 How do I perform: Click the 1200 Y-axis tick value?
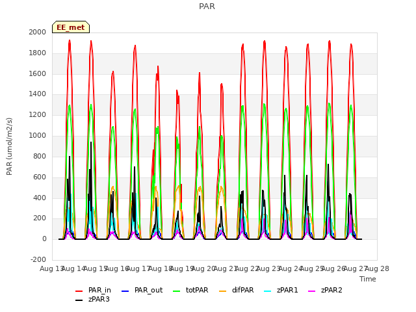pyautogui.click(x=38, y=114)
